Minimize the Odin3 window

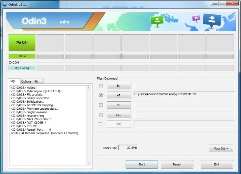tap(215, 4)
